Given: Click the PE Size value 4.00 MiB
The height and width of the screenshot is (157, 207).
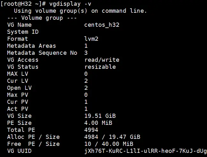Looking at the screenshot, I should tap(98, 123).
